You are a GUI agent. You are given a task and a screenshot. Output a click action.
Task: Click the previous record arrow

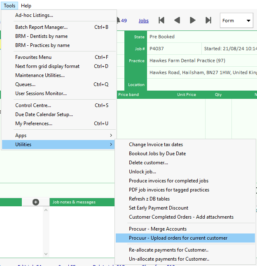point(177,20)
